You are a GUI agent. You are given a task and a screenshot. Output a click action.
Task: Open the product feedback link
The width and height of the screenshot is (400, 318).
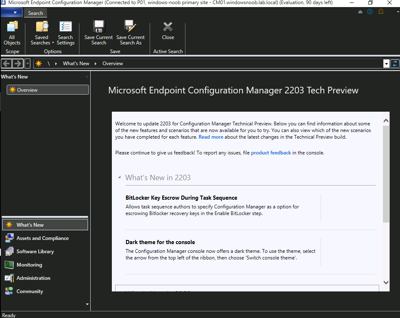point(271,153)
